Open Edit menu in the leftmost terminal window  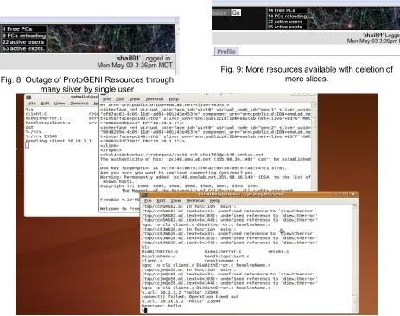pos(45,104)
